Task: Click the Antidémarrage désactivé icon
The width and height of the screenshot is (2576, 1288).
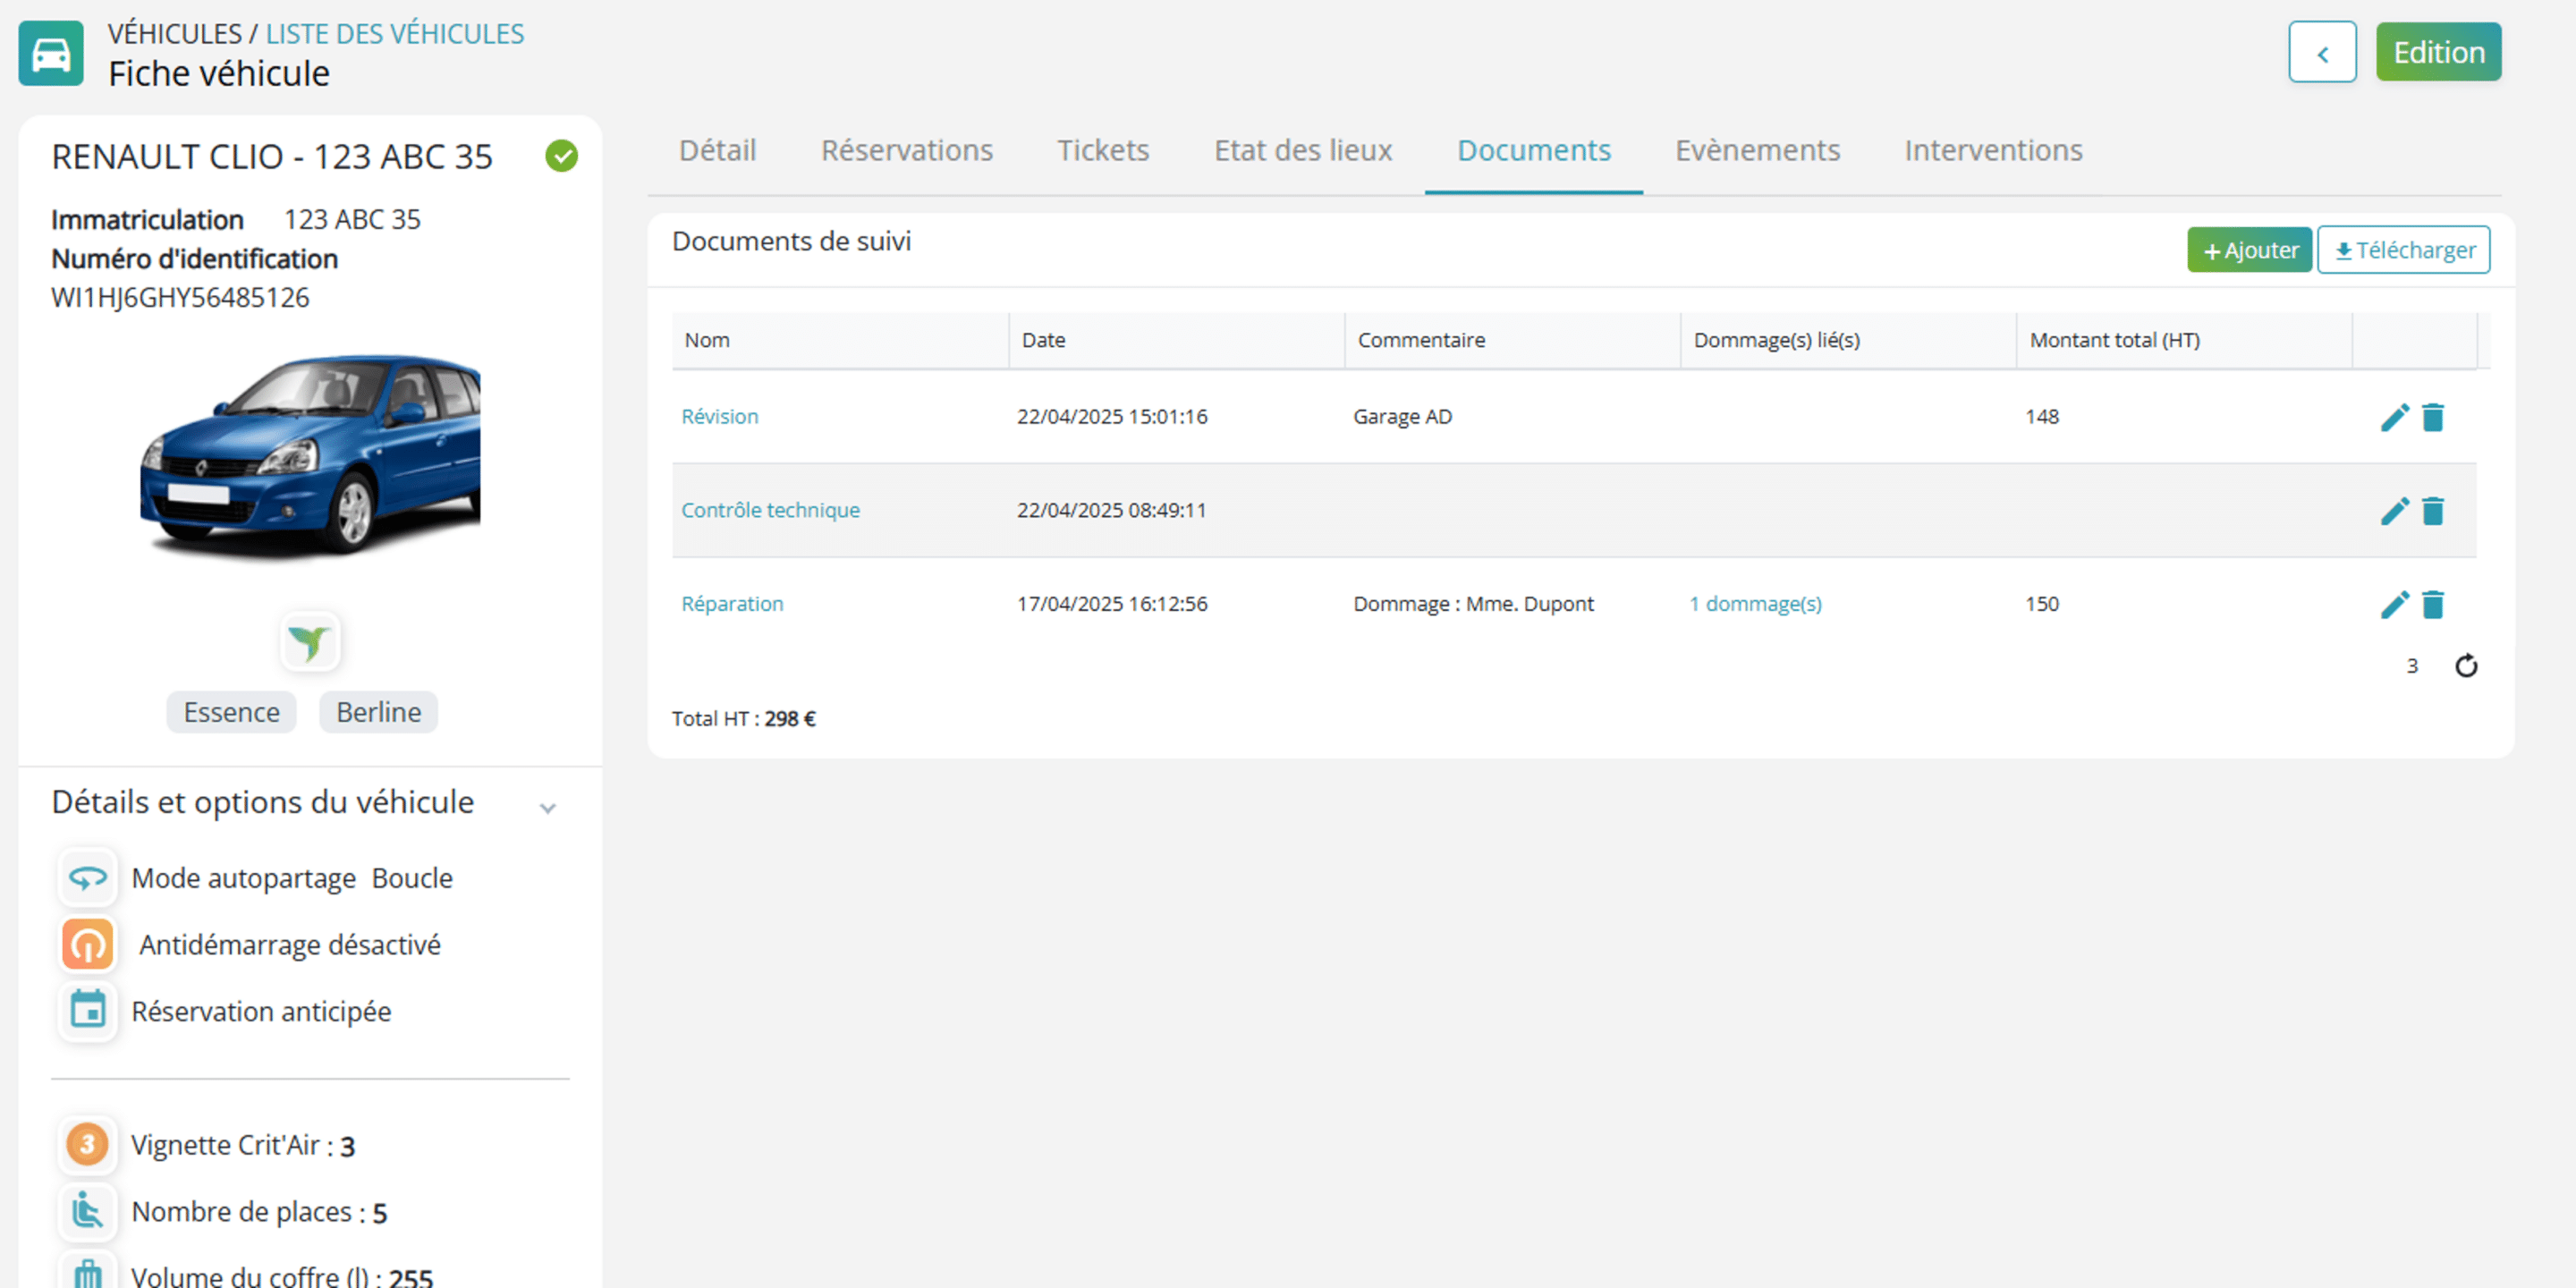Action: click(x=88, y=944)
